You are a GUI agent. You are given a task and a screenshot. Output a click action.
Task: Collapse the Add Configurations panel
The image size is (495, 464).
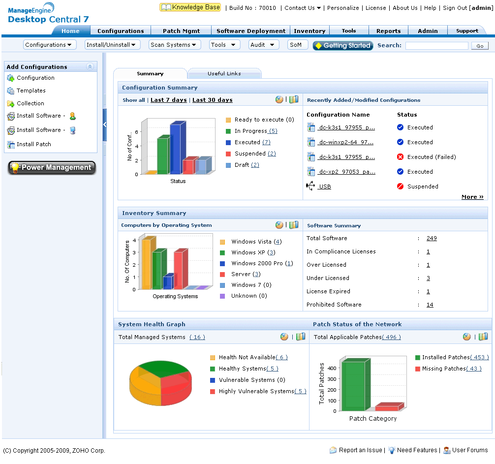click(90, 66)
